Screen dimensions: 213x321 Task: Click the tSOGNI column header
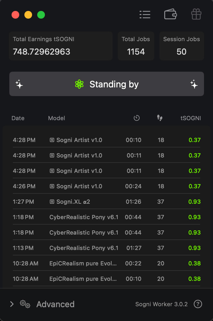(x=191, y=118)
